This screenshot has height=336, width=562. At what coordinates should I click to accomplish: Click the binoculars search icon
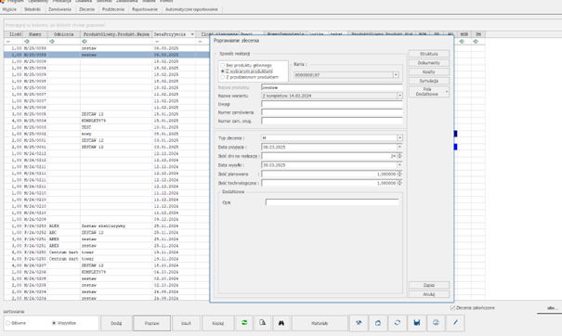tap(281, 323)
